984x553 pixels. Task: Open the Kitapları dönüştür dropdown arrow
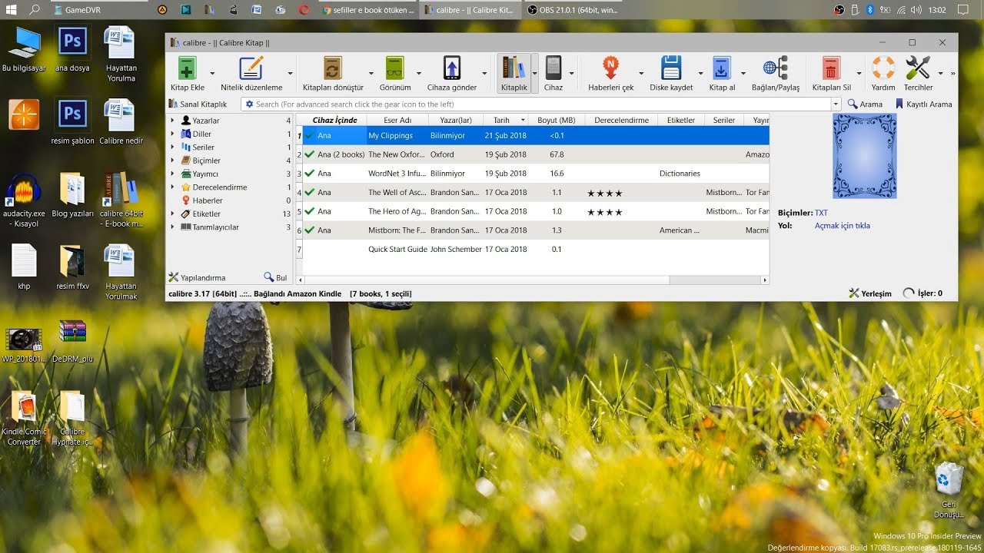[371, 74]
